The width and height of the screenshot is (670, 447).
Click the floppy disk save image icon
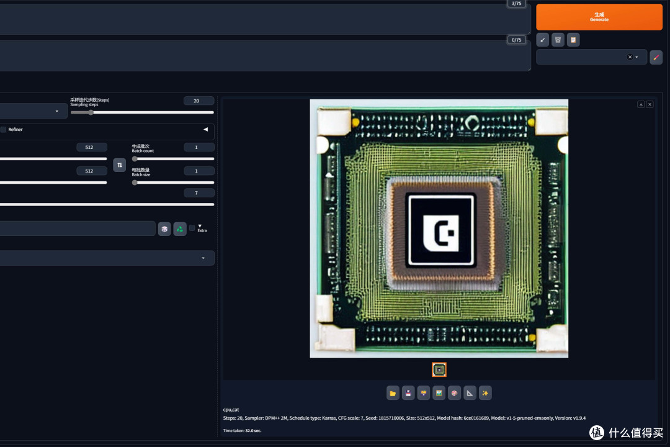pyautogui.click(x=408, y=393)
